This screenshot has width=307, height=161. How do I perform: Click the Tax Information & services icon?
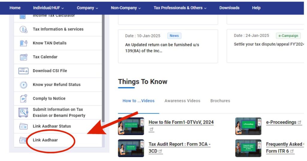click(23, 29)
